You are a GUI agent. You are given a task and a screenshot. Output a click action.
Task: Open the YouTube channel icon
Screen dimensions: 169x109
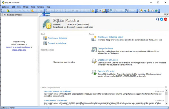click(x=166, y=19)
